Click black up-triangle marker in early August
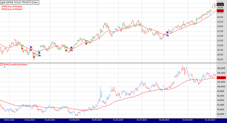 [168, 35]
